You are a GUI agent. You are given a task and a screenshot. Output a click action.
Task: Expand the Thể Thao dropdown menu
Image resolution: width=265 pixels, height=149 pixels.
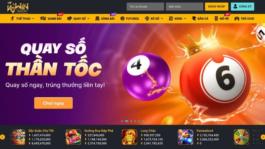click(22, 19)
